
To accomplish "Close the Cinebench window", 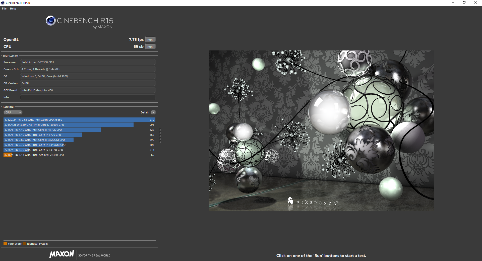I will 476,3.
